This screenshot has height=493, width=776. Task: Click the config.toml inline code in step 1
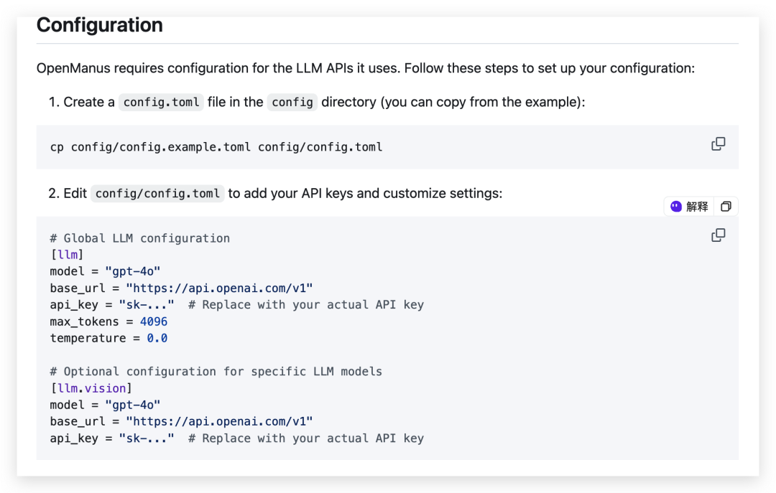point(161,102)
